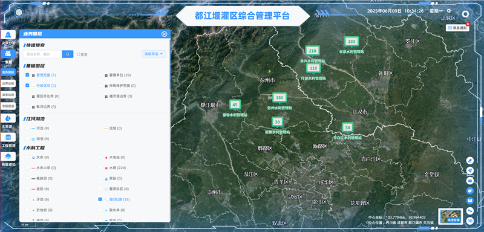Image resolution: width=484 pixels, height=232 pixels.
Task: Select the eraser clear tool on map
Action: point(470,160)
